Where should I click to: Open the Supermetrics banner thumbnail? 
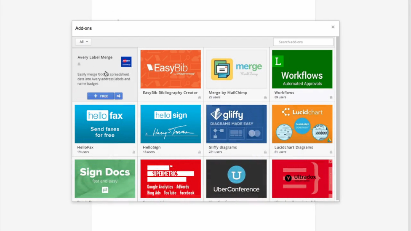click(171, 179)
